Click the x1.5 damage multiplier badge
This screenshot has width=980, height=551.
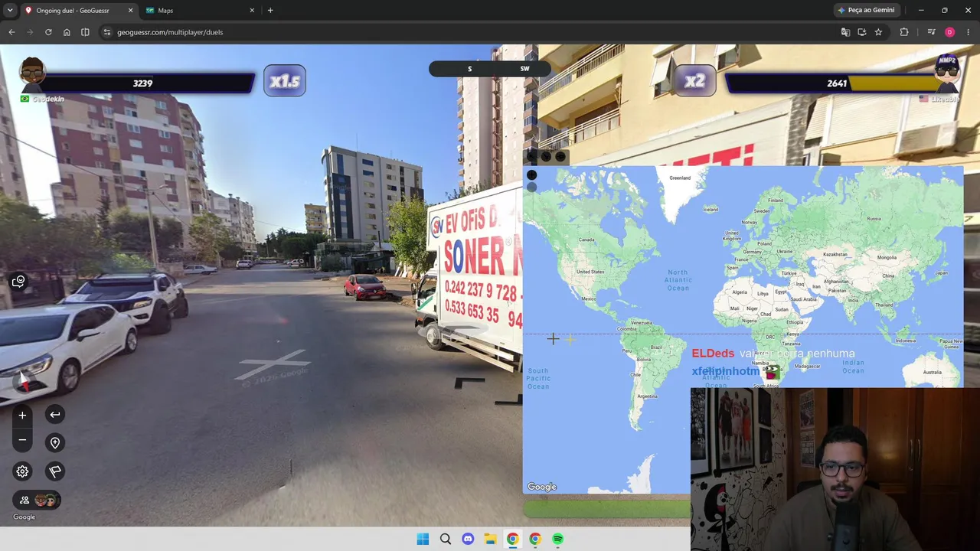point(285,80)
